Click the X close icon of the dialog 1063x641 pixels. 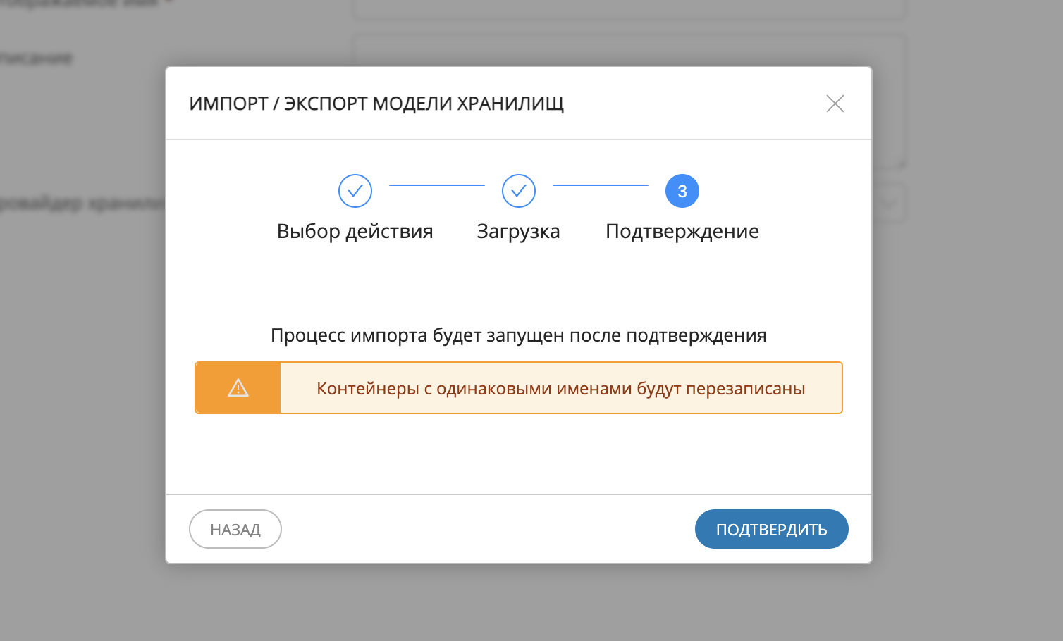[835, 103]
